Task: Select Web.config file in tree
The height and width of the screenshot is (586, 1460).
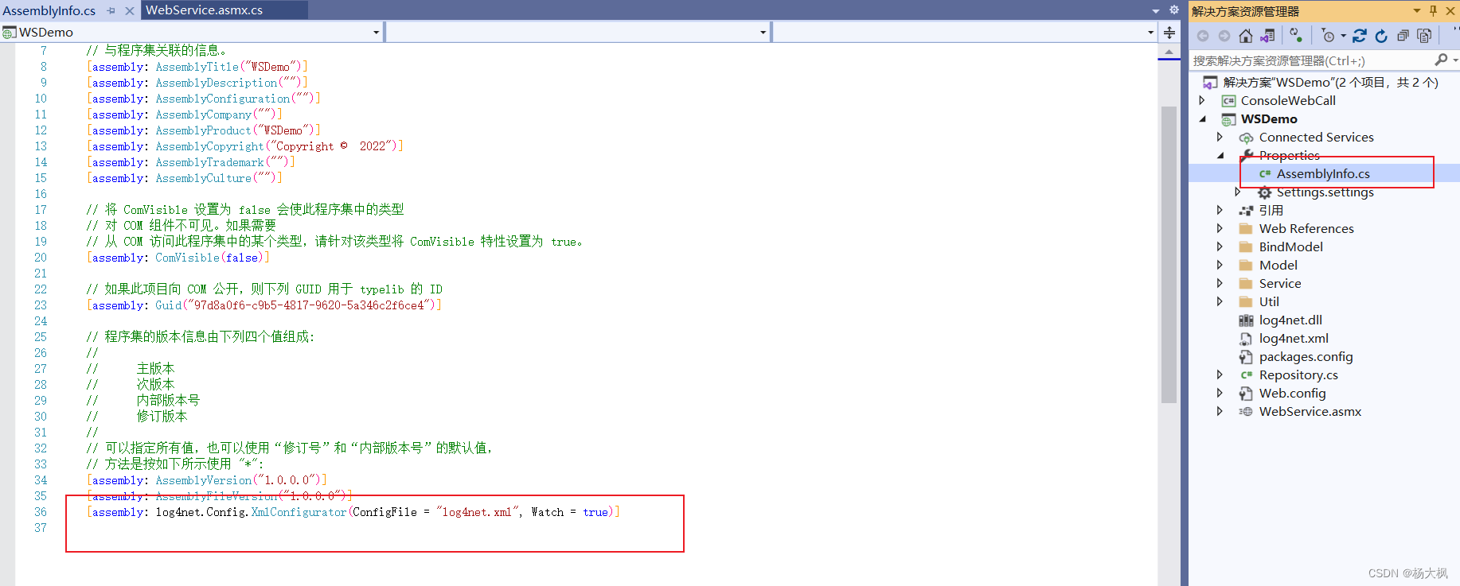Action: pyautogui.click(x=1292, y=393)
